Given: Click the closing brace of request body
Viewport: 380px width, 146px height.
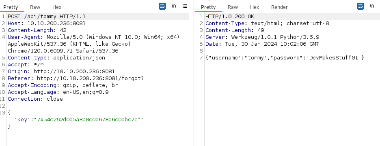Looking at the screenshot, I should [x=9, y=126].
